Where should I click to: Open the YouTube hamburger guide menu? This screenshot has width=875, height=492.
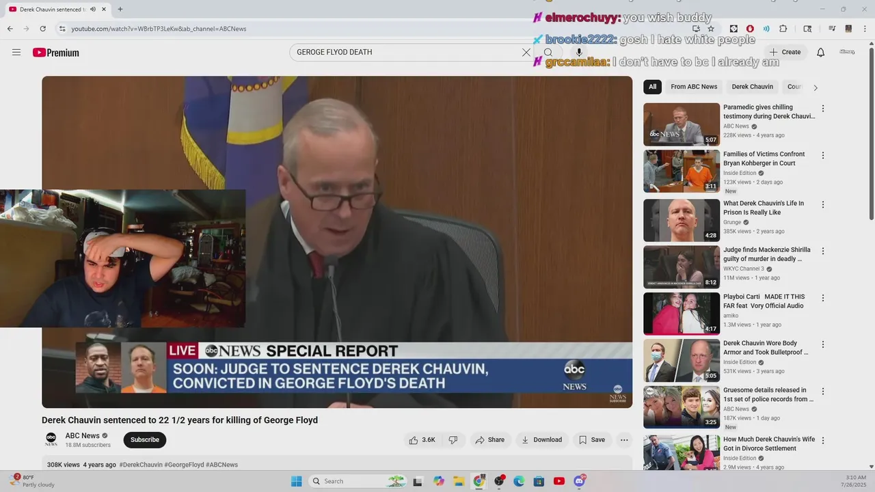click(16, 52)
